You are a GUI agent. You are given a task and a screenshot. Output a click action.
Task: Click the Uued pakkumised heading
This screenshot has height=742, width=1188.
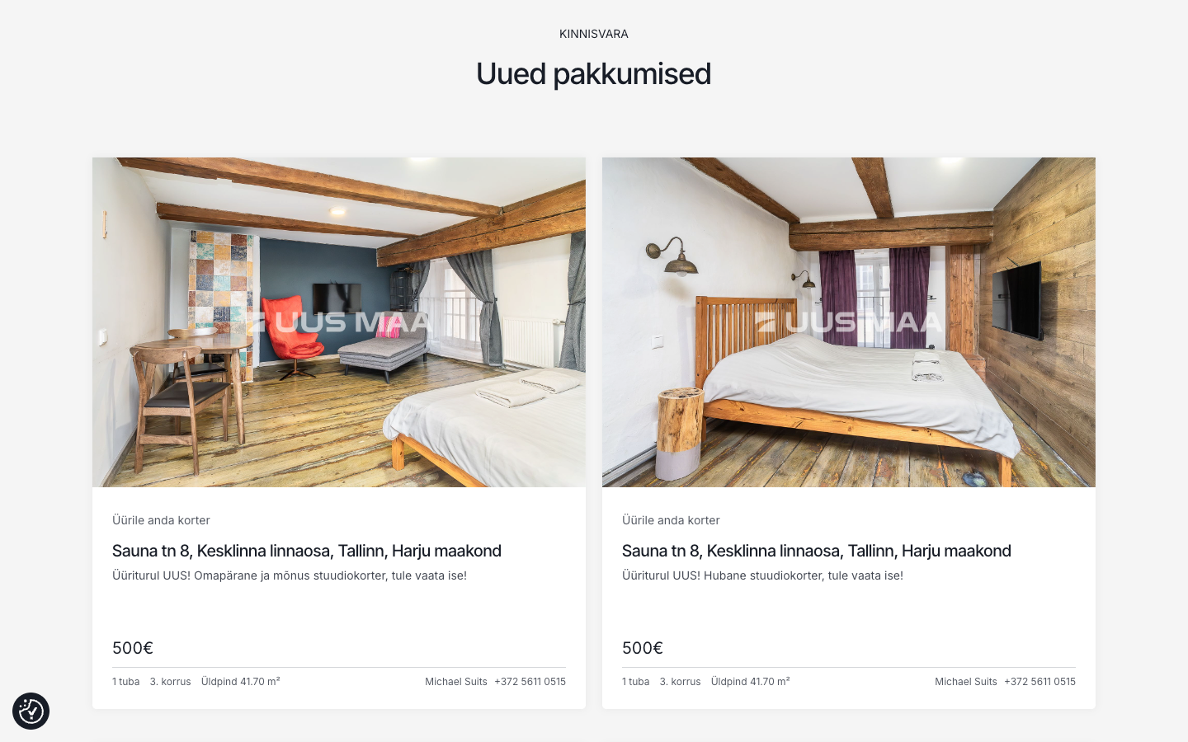click(594, 74)
